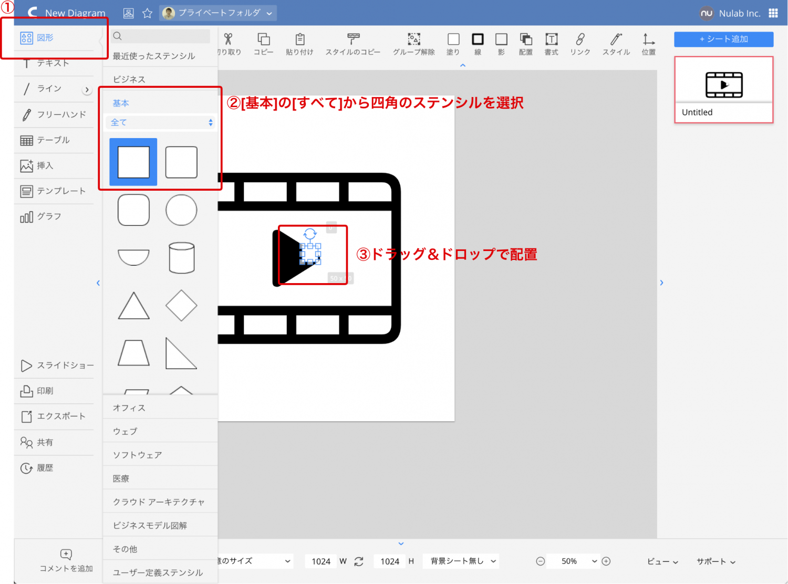The image size is (788, 584).
Task: Star this diagram as favorite
Action: (148, 13)
